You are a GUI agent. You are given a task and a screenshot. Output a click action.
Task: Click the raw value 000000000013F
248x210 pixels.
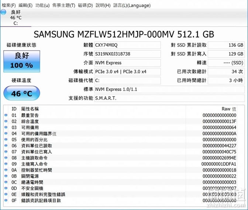point(219,121)
